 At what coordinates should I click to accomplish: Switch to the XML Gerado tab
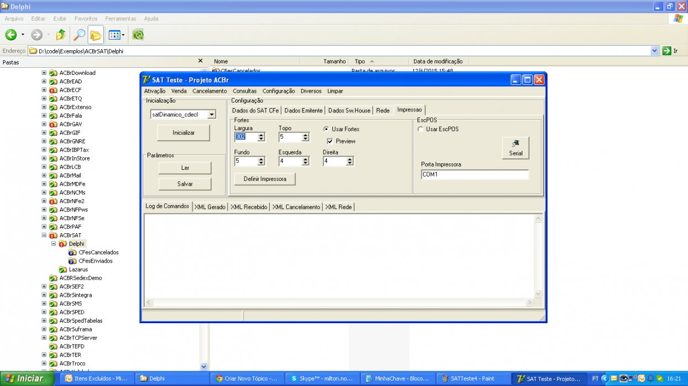(x=210, y=207)
